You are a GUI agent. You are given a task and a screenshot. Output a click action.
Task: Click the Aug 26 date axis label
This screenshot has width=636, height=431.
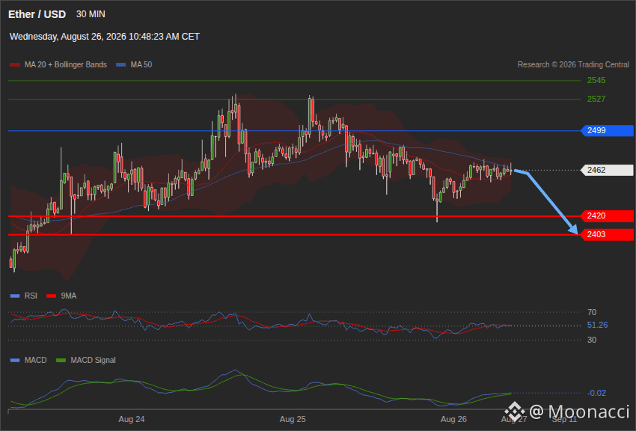pos(453,419)
